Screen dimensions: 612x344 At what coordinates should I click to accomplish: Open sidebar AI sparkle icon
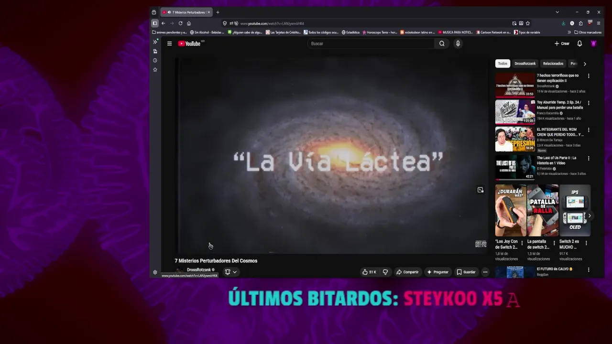[155, 42]
